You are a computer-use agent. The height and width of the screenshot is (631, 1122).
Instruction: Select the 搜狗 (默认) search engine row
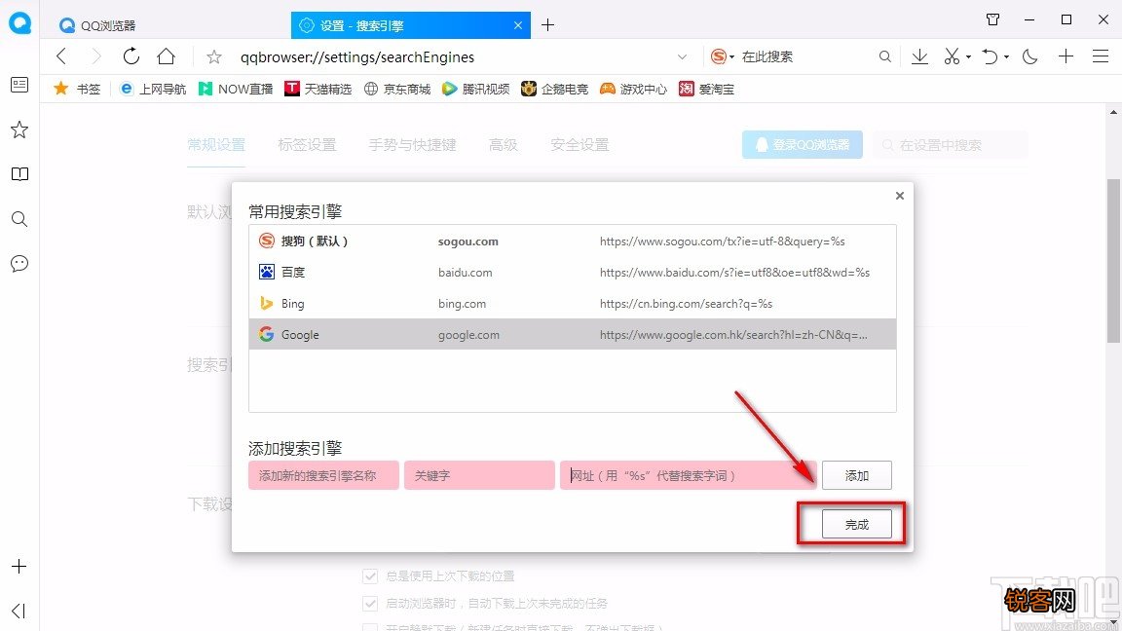pos(573,241)
